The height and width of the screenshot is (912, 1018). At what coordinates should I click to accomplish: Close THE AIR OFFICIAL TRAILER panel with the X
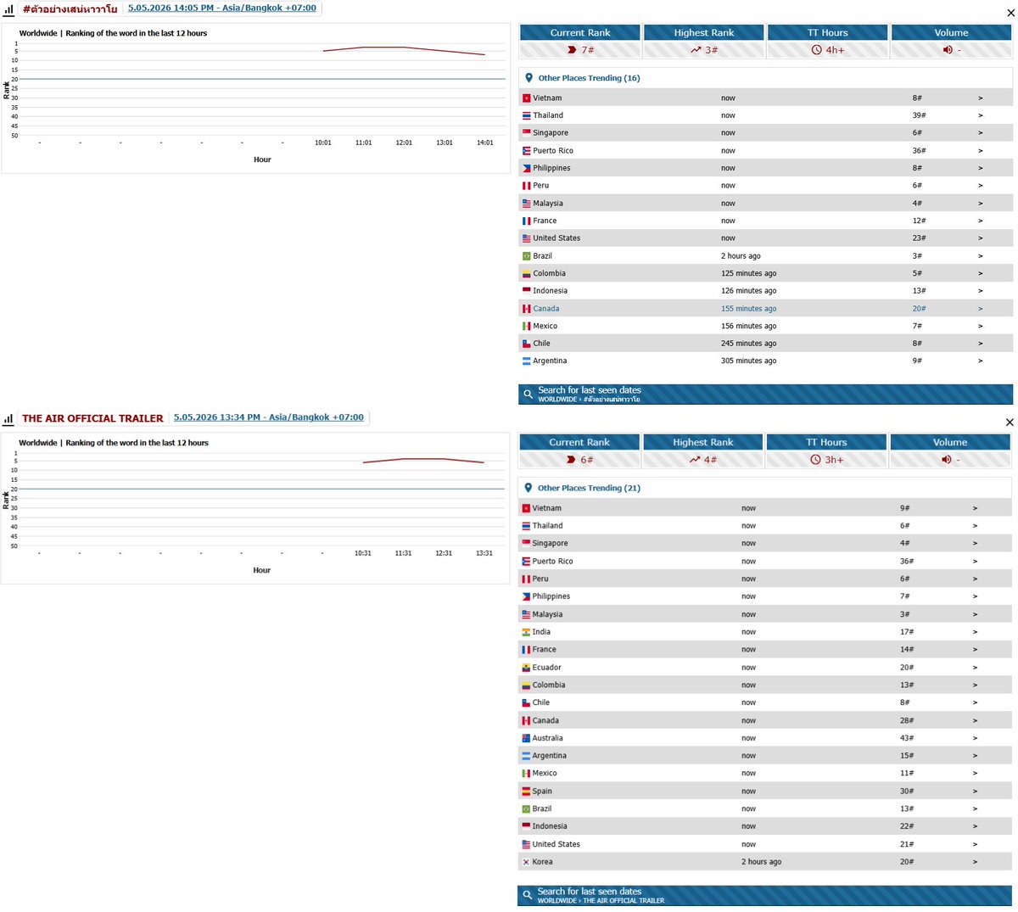pos(1010,422)
